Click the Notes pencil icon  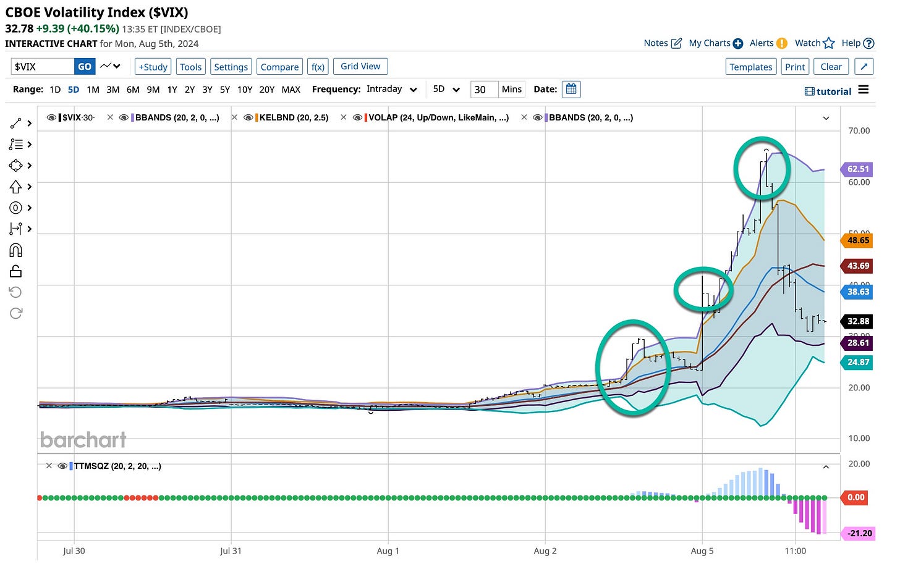coord(677,43)
